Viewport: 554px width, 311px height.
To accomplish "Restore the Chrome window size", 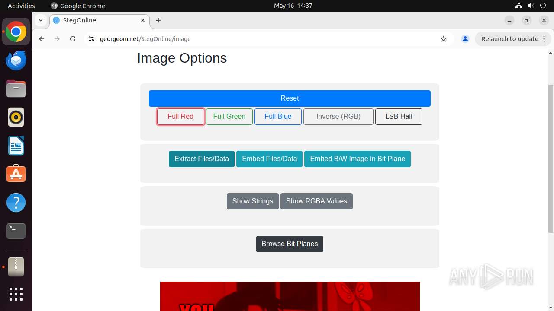I will coord(527,20).
